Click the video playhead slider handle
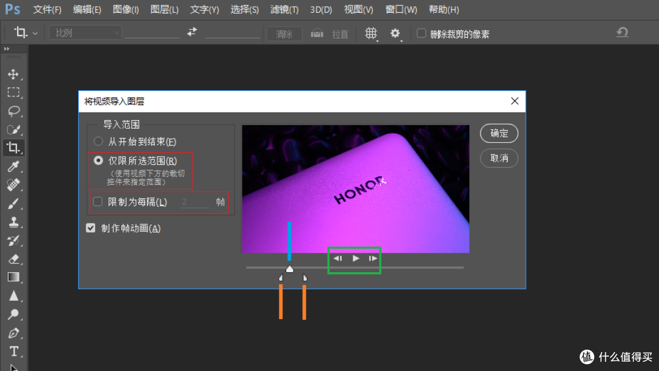Viewport: 659px width, 371px height. point(290,268)
